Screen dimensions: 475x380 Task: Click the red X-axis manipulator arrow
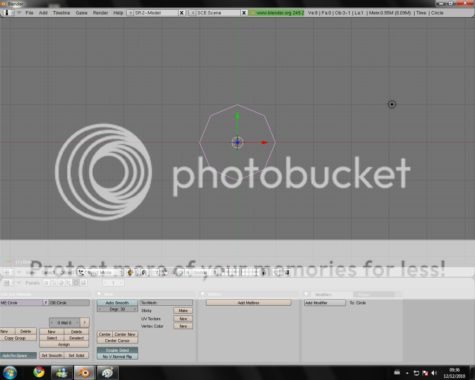click(x=265, y=142)
